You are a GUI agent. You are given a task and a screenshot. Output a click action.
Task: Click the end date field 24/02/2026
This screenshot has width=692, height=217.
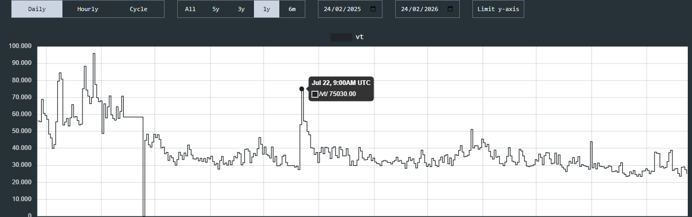point(427,9)
